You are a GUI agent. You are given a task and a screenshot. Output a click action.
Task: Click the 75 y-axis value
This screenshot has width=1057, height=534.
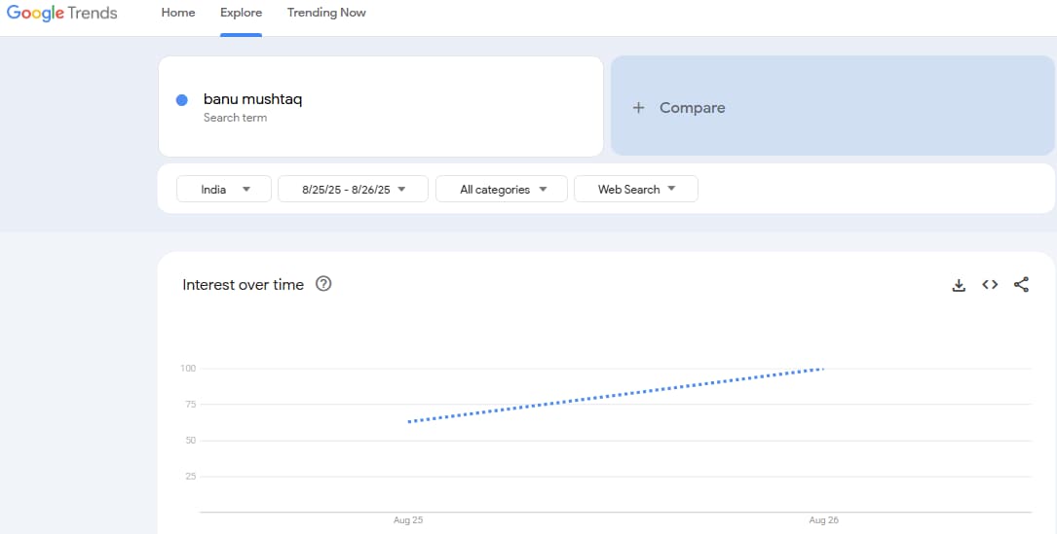tap(190, 405)
